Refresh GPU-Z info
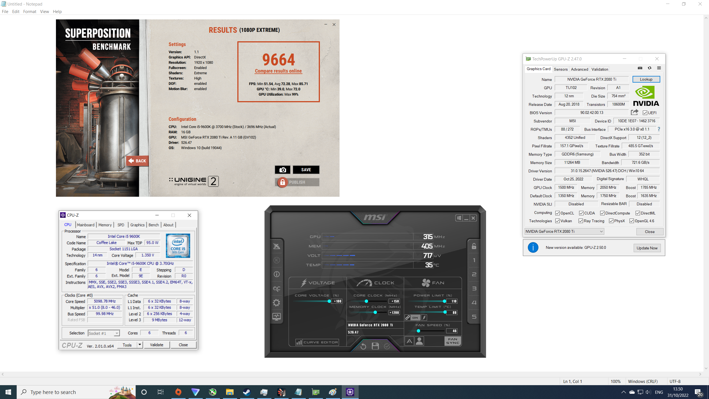Viewport: 709px width, 399px height. pos(649,68)
